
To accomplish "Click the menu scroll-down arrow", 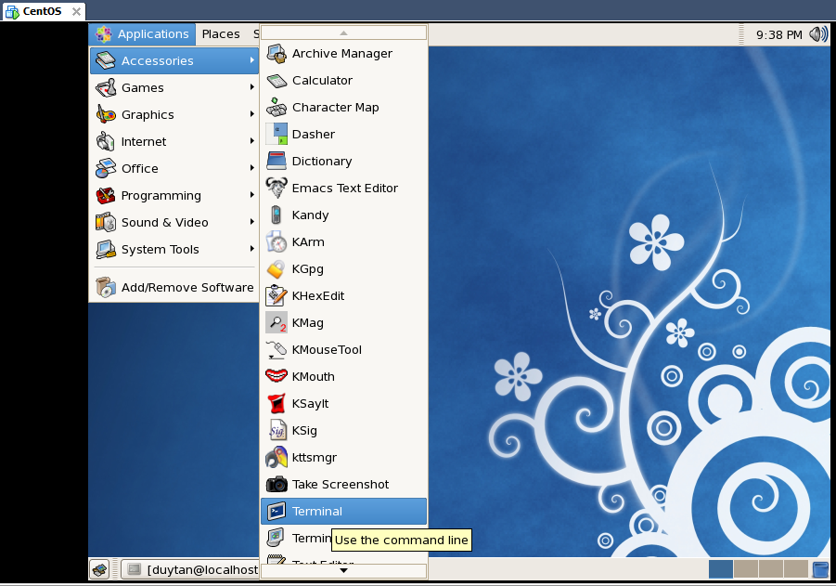I will pos(343,570).
